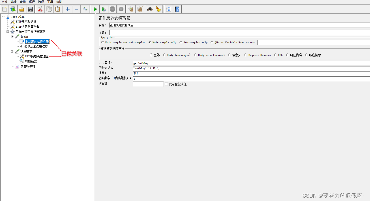Open the 工具 menu
370x201 pixels.
[x=50, y=2]
